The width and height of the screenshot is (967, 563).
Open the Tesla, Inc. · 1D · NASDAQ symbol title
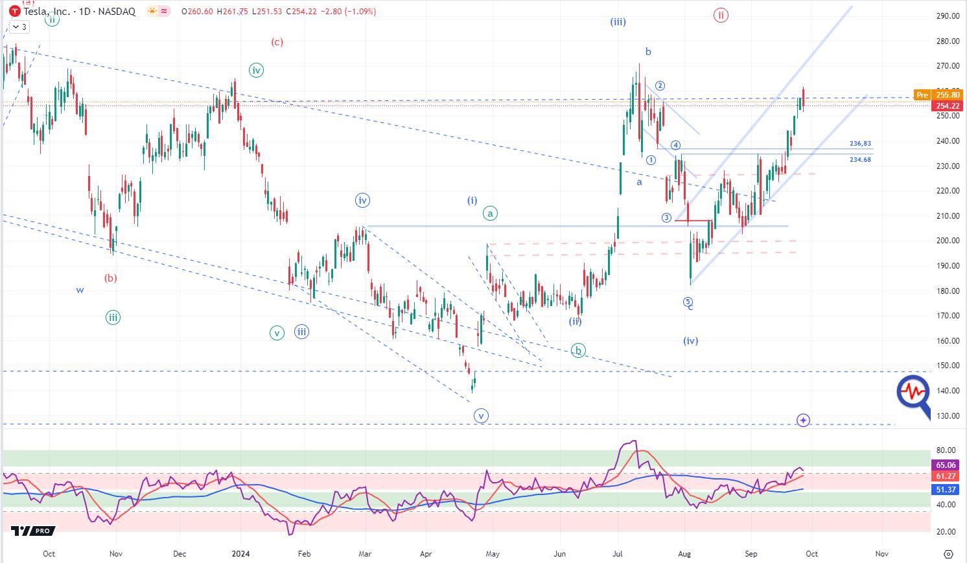pyautogui.click(x=79, y=12)
